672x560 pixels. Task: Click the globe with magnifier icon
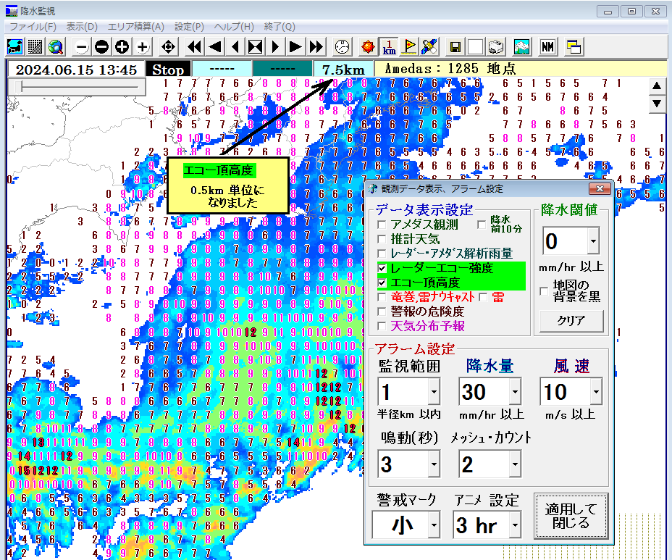[x=56, y=47]
